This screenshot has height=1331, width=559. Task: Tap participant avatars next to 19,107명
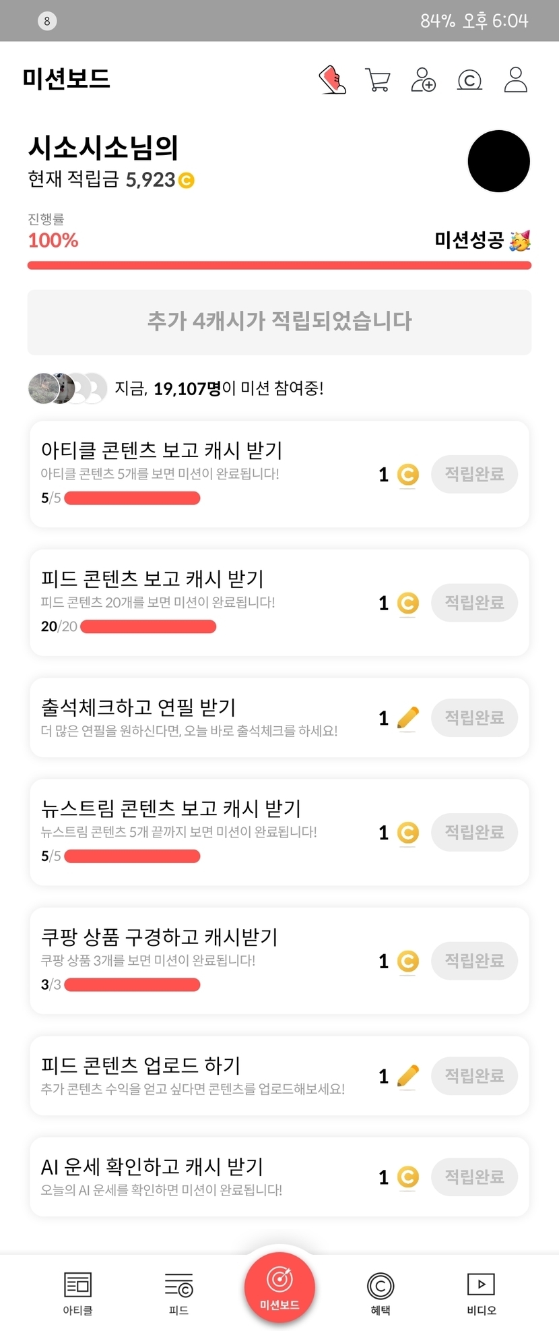click(x=67, y=388)
